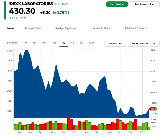Select the Max time range
Viewport: 168px width, 136px height.
(x=92, y=43)
